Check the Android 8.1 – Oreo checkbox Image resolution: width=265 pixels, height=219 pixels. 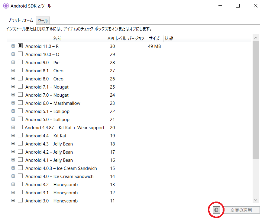(x=20, y=70)
